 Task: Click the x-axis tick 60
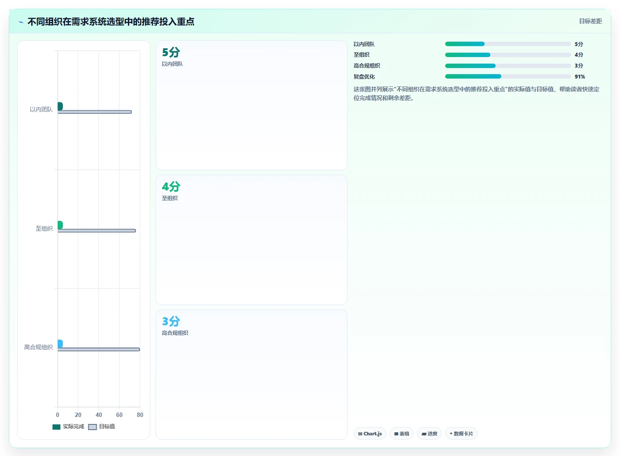click(x=120, y=415)
